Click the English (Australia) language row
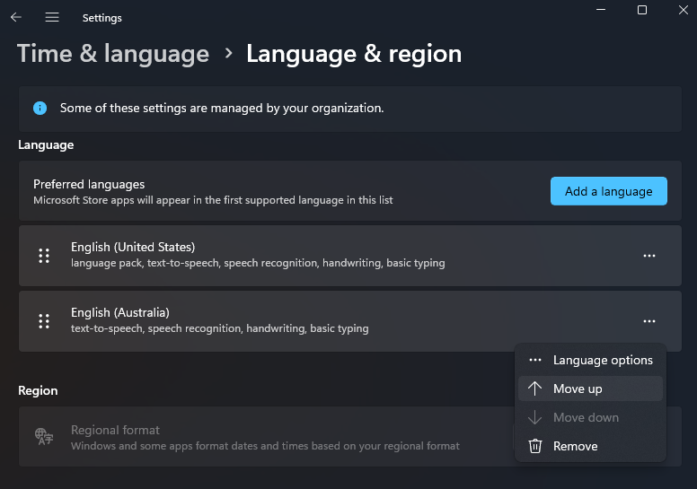The height and width of the screenshot is (489, 697). pyautogui.click(x=349, y=321)
